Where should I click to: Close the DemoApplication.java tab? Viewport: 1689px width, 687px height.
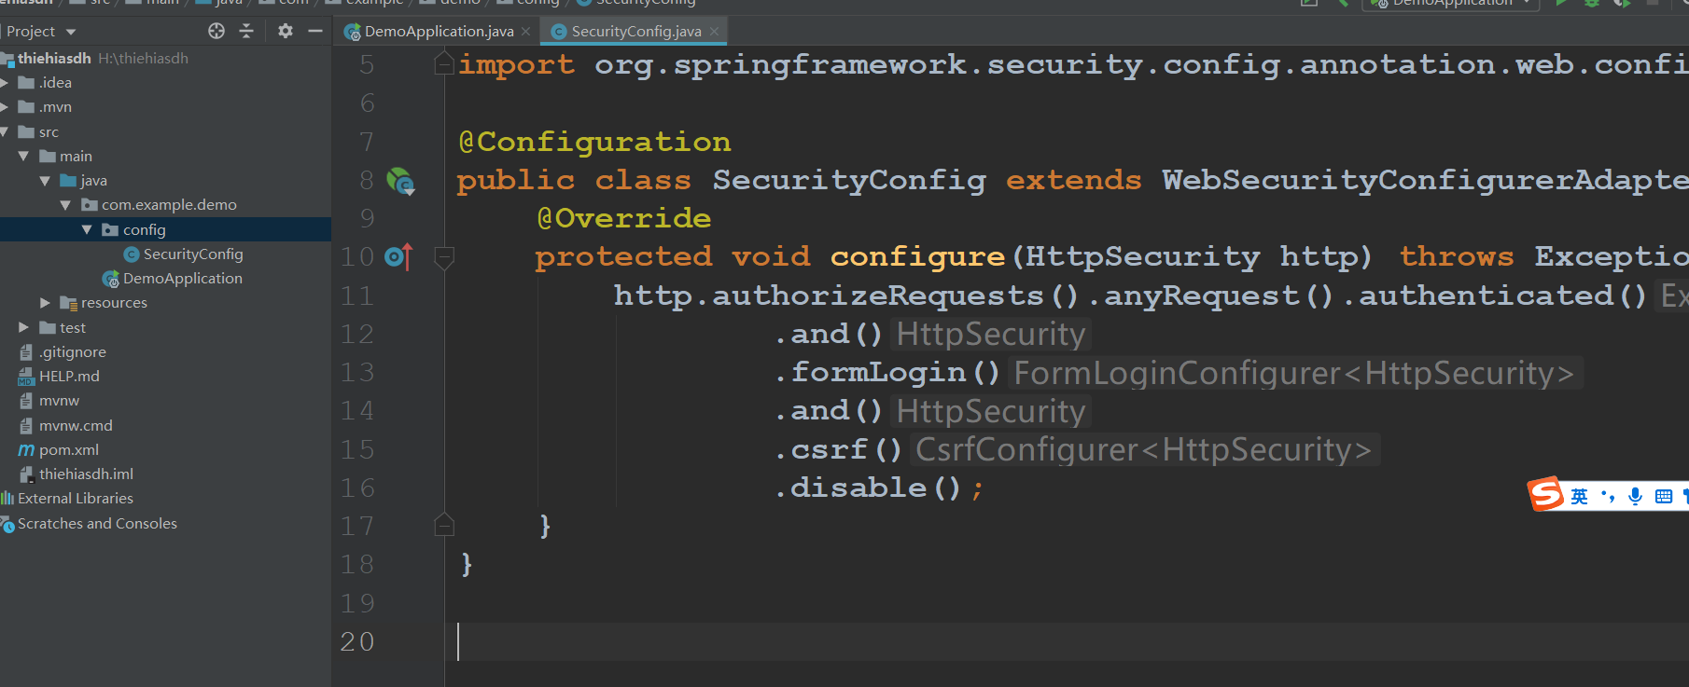[526, 32]
